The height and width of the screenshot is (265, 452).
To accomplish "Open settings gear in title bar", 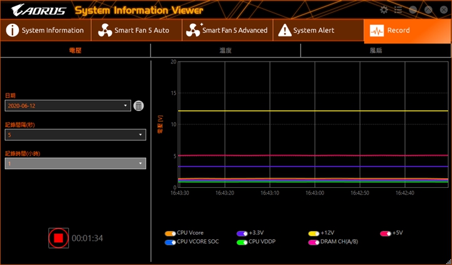I will coord(384,10).
